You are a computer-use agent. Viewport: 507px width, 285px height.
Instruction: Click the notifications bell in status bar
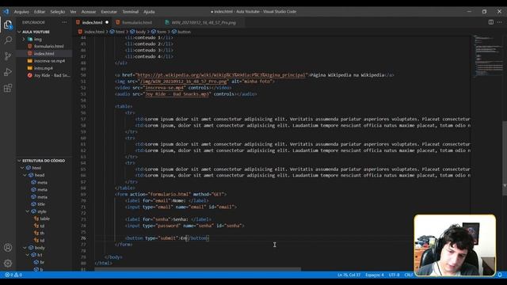pos(500,275)
